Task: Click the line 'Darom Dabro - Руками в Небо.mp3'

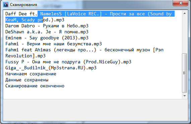Action: (x=47, y=26)
